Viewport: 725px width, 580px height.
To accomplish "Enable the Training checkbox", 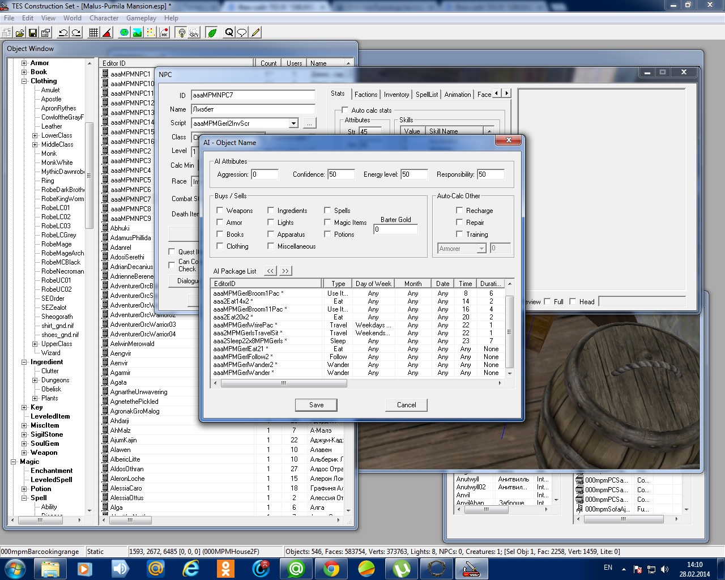I will 459,234.
